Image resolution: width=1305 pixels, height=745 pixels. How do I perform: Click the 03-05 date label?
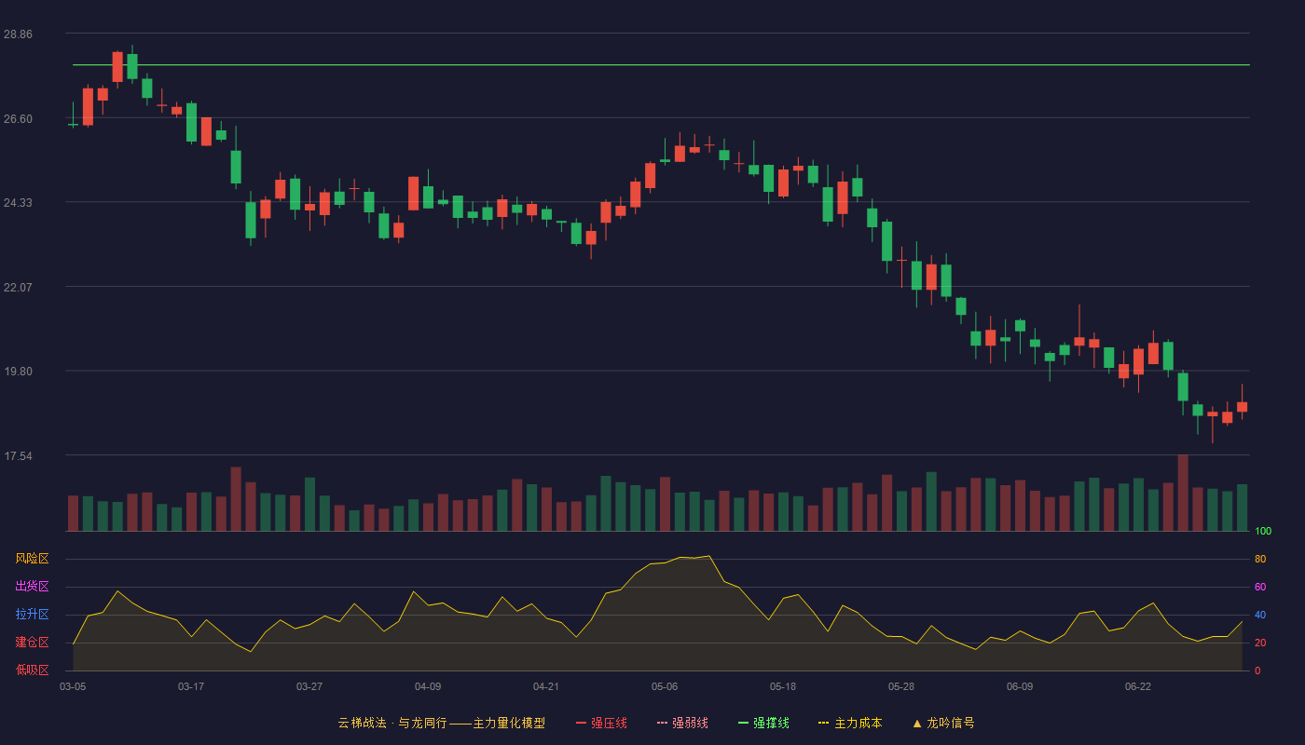click(x=73, y=686)
